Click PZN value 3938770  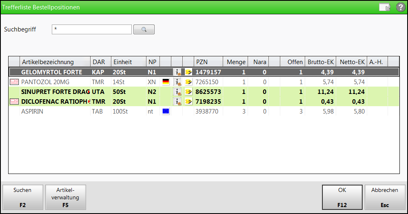tap(207, 111)
